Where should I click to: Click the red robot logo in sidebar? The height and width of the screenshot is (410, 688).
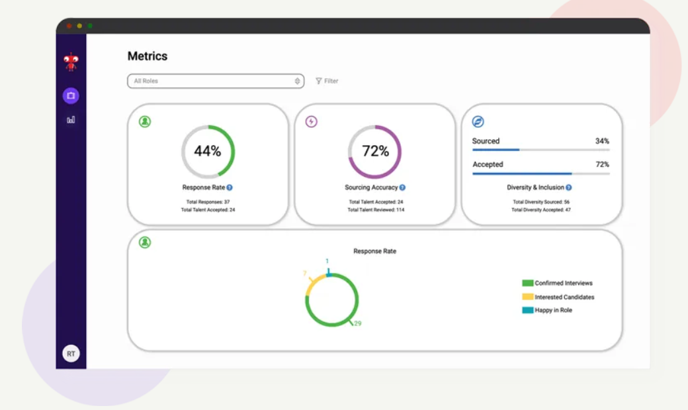tap(71, 62)
